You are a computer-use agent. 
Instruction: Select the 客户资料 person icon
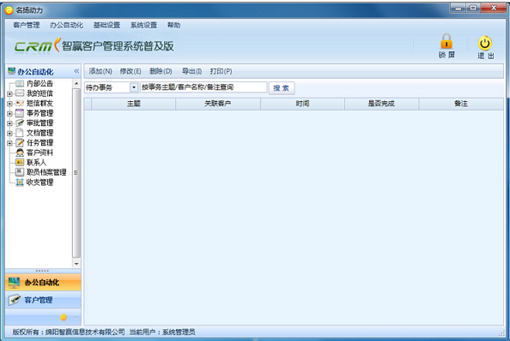click(x=20, y=153)
